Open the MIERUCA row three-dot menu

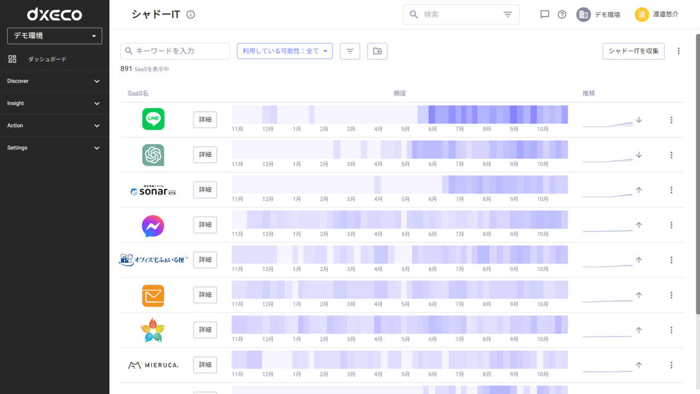click(672, 364)
